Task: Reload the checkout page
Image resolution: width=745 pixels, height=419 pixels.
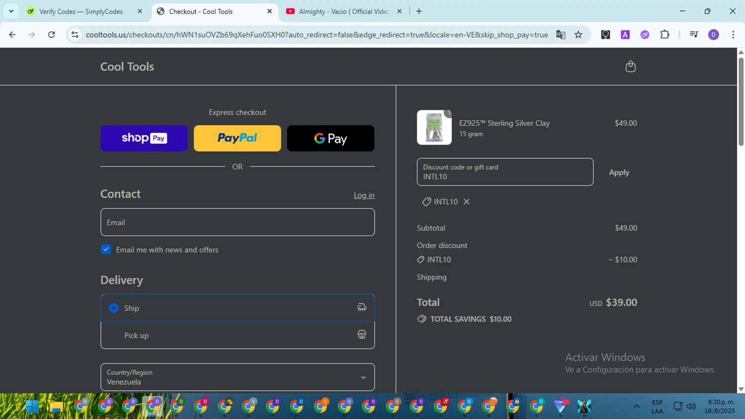Action: click(x=52, y=35)
